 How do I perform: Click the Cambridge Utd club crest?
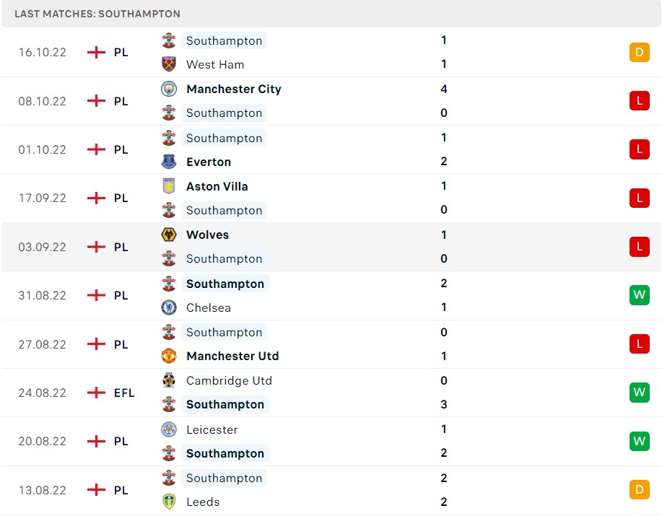pyautogui.click(x=169, y=380)
